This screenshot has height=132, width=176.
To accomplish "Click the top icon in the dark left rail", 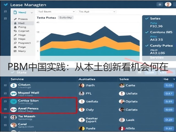I will click(x=5, y=11).
